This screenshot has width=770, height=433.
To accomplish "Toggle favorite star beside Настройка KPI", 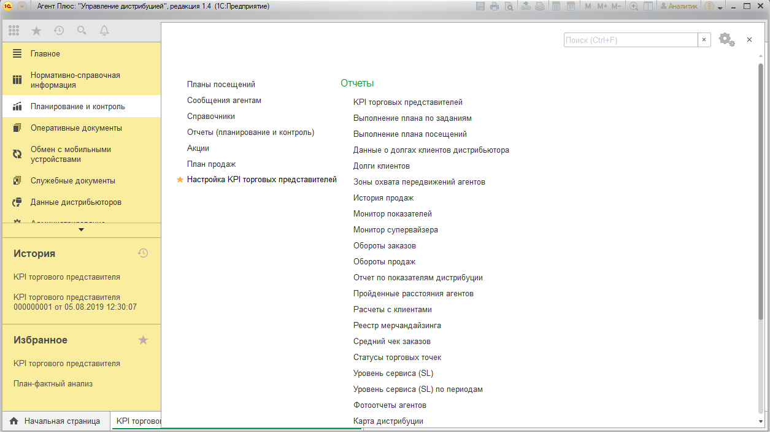I will point(180,180).
